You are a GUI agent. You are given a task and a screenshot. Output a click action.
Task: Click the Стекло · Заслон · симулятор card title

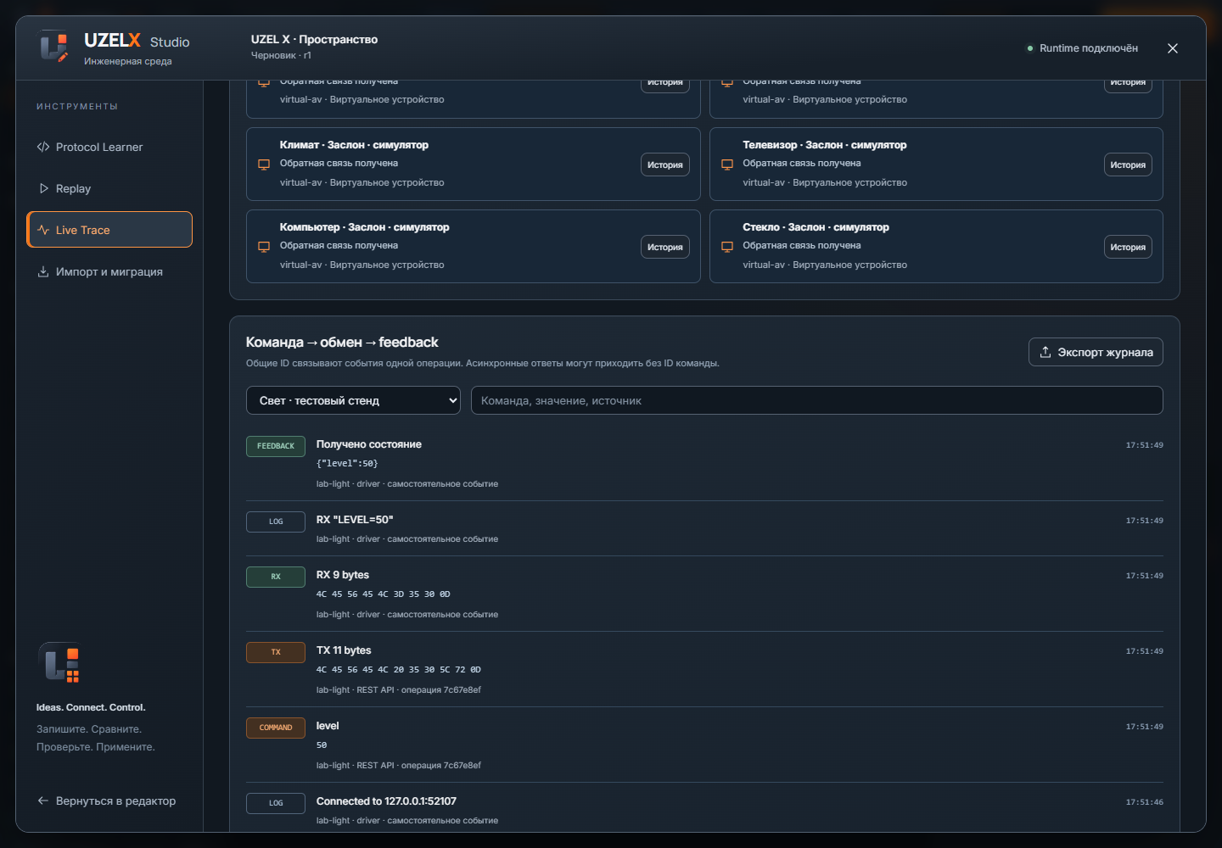tap(816, 227)
